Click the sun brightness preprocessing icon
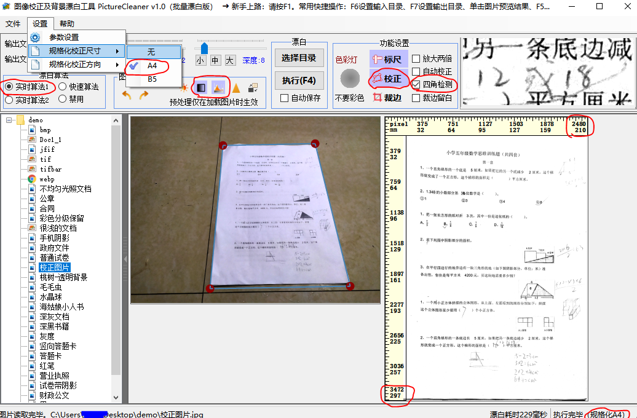The image size is (637, 418). [x=184, y=88]
